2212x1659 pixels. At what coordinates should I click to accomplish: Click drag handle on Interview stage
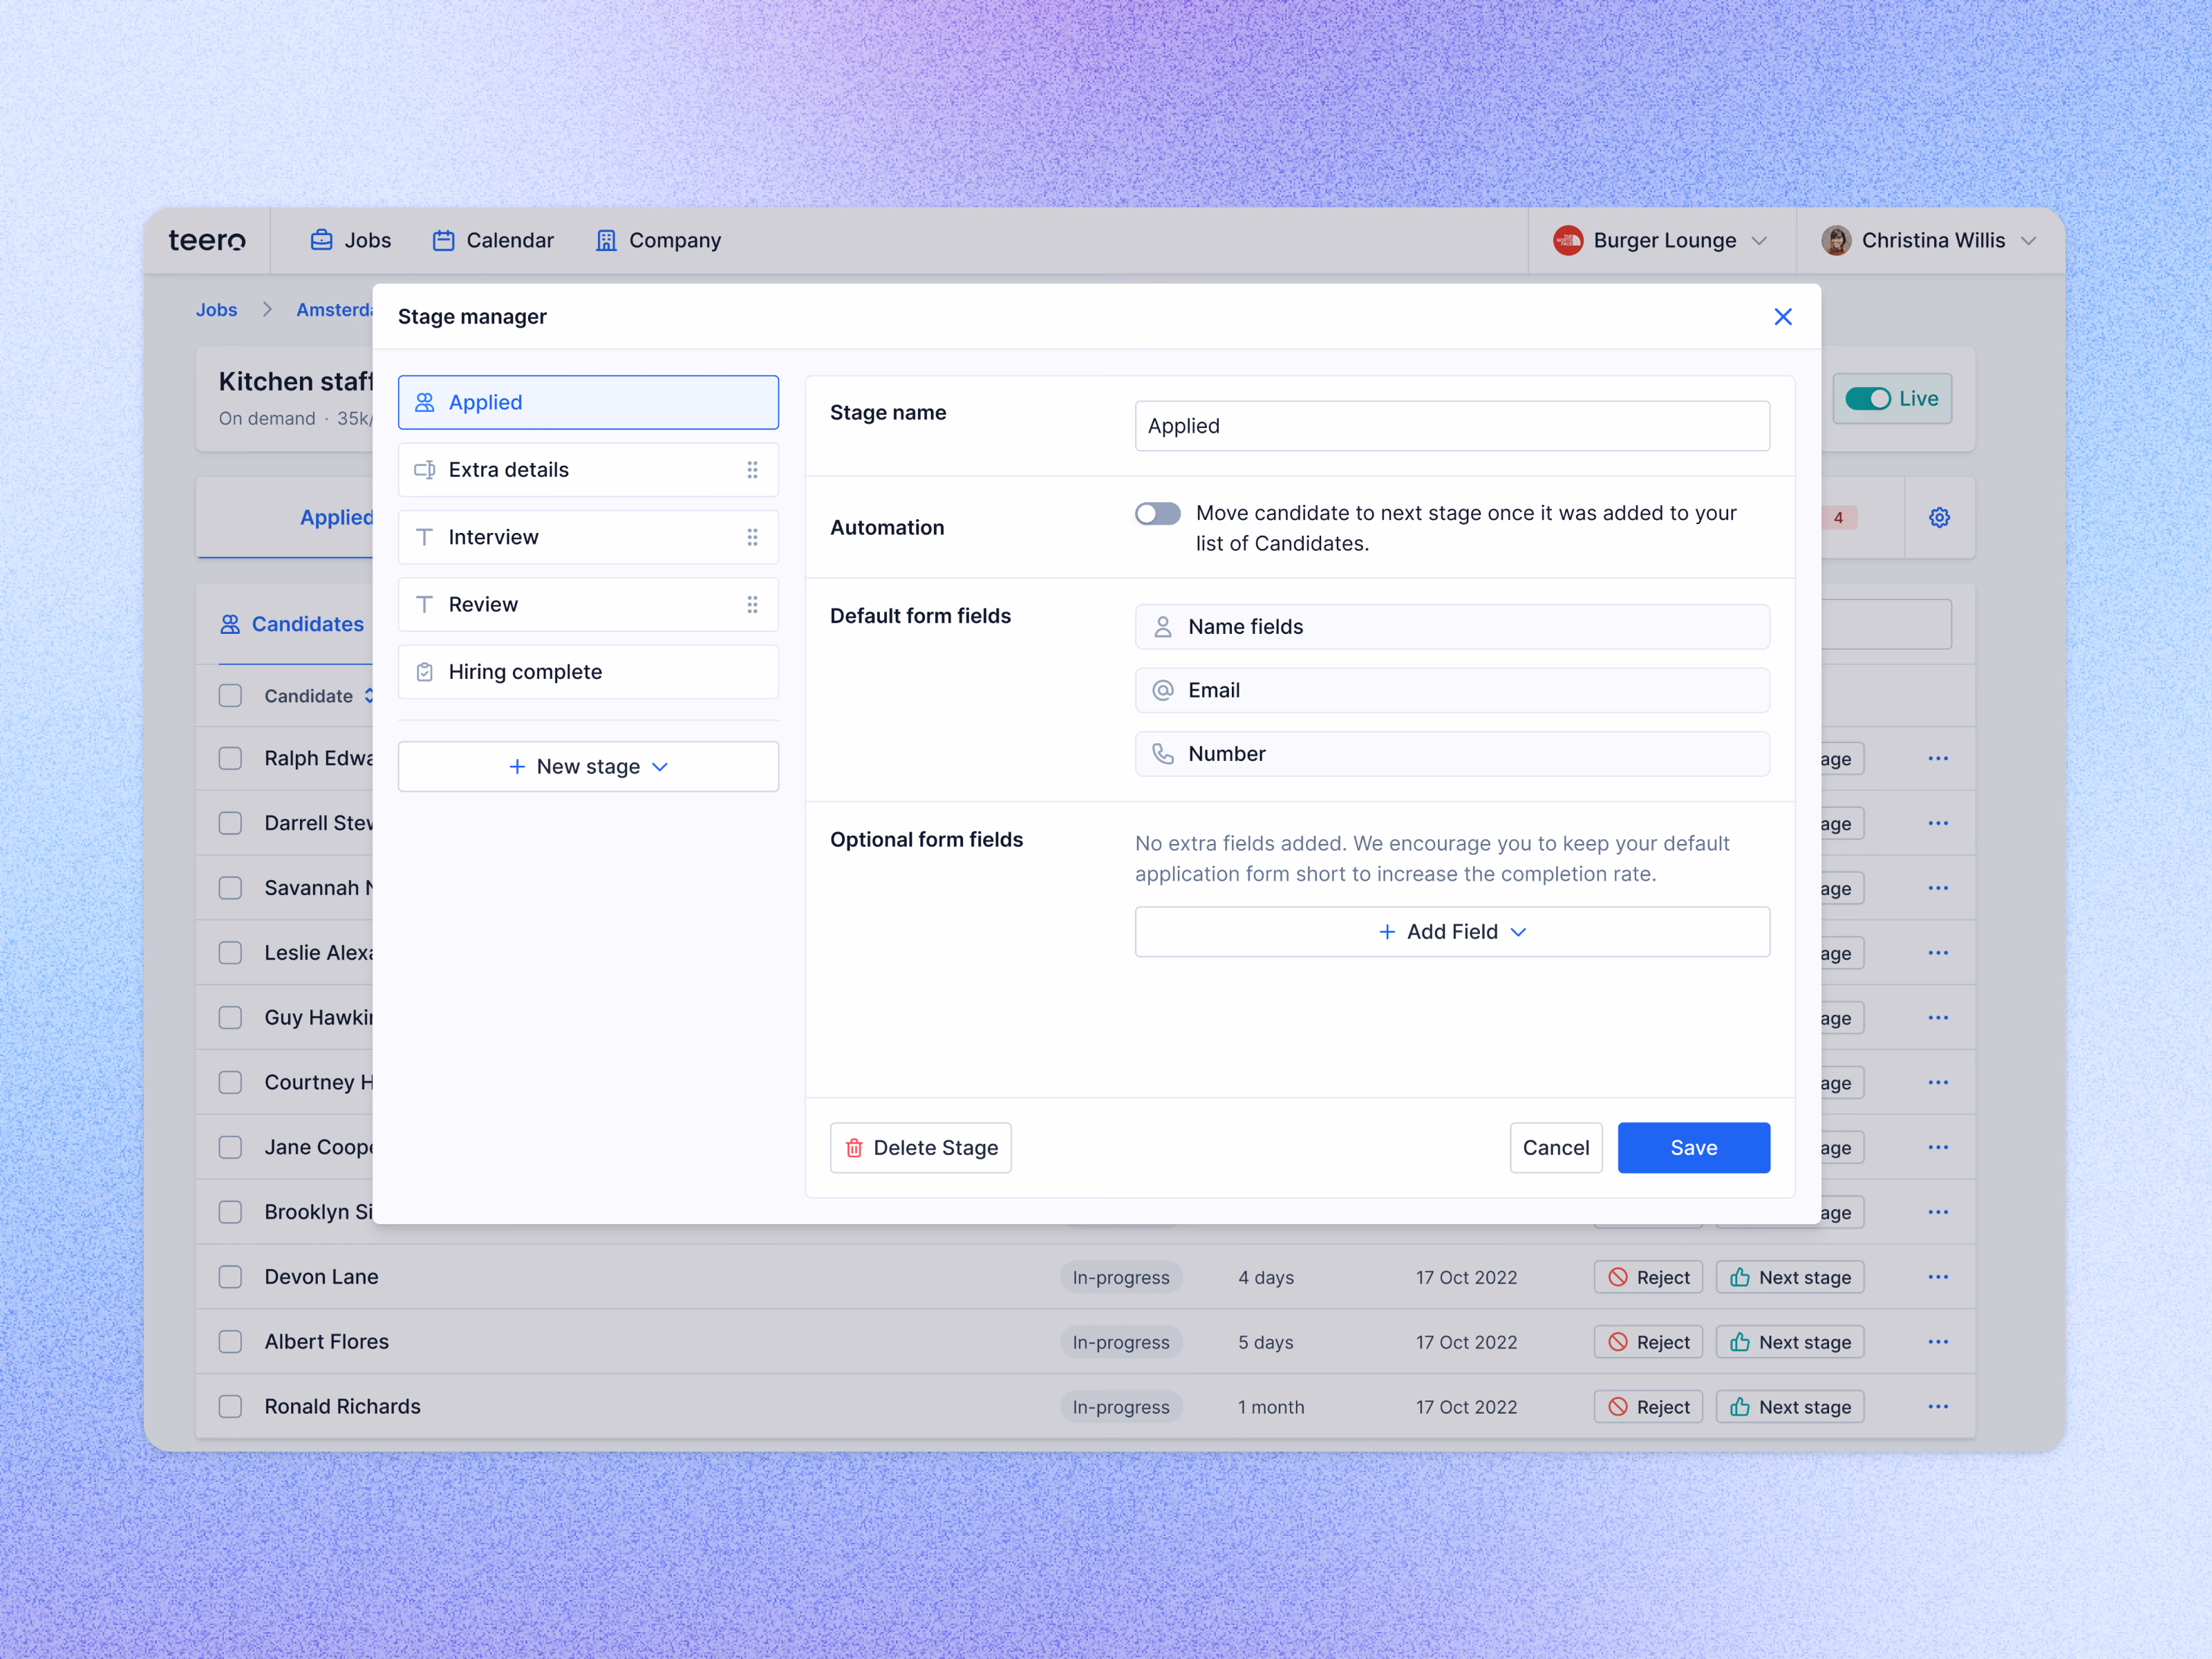coord(752,537)
